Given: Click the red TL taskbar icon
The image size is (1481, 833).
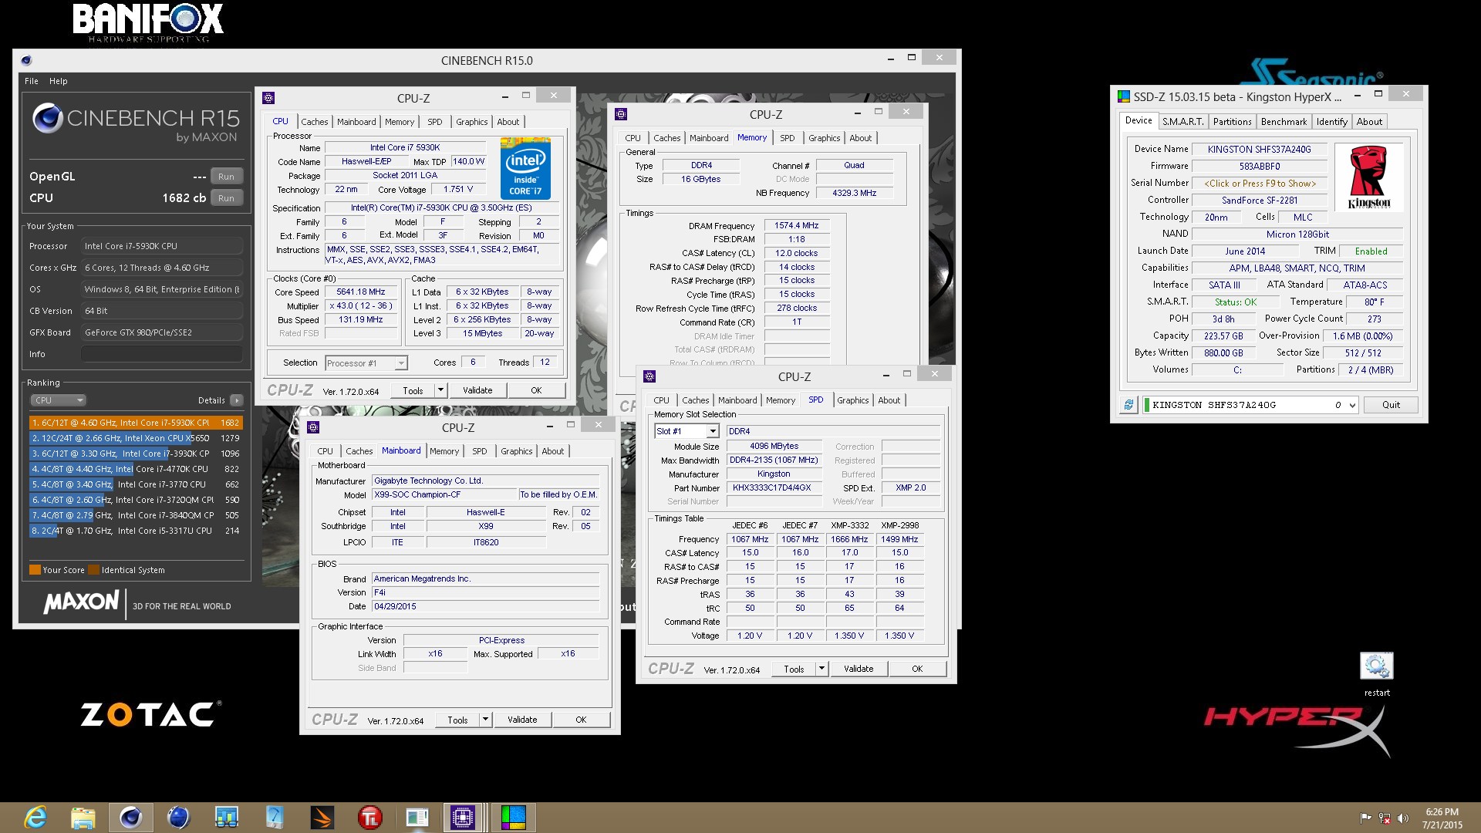Looking at the screenshot, I should click(369, 817).
